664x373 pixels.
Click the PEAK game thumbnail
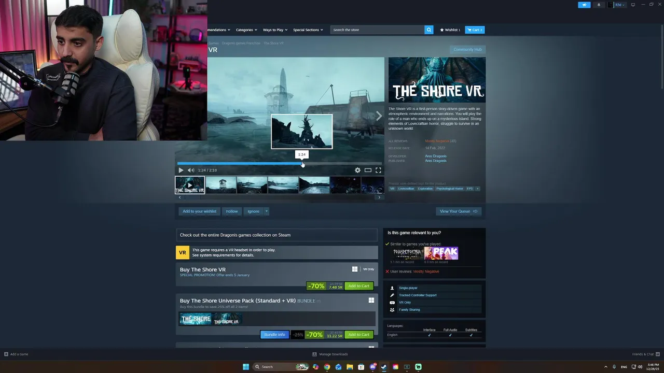pos(441,253)
